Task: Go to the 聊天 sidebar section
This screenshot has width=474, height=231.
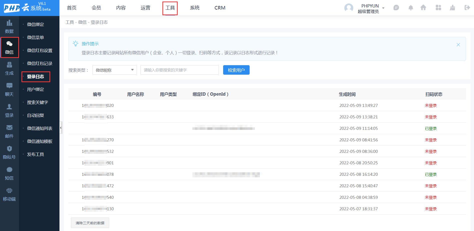Action: (x=9, y=89)
